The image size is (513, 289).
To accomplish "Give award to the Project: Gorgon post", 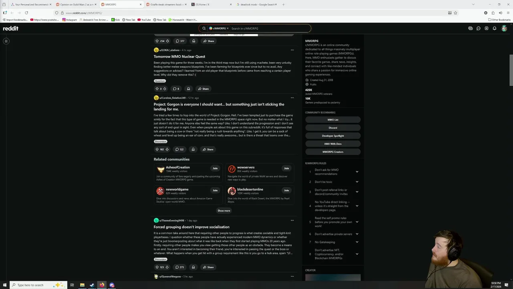I will [x=193, y=149].
